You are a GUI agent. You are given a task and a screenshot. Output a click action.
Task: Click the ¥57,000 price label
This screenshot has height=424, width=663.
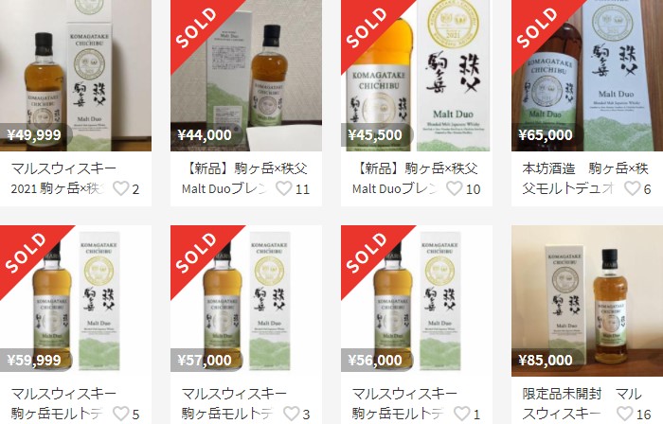point(205,360)
